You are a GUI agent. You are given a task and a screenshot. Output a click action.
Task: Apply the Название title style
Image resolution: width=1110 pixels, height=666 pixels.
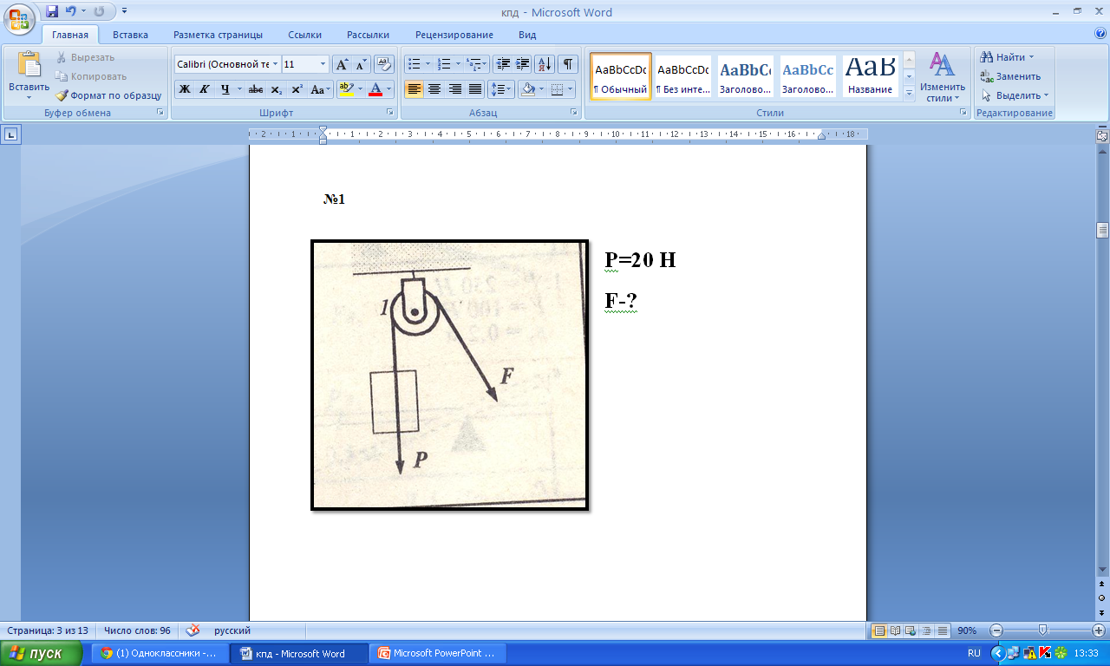click(x=871, y=76)
